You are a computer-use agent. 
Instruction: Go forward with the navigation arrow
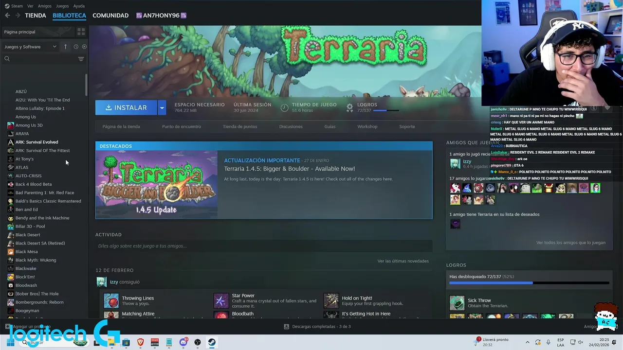coord(18,16)
